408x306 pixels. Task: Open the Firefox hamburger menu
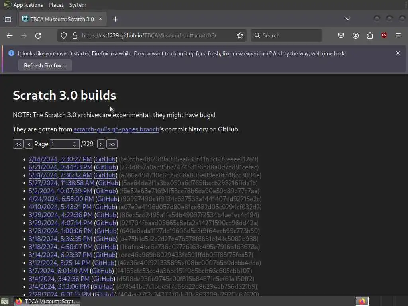[398, 35]
